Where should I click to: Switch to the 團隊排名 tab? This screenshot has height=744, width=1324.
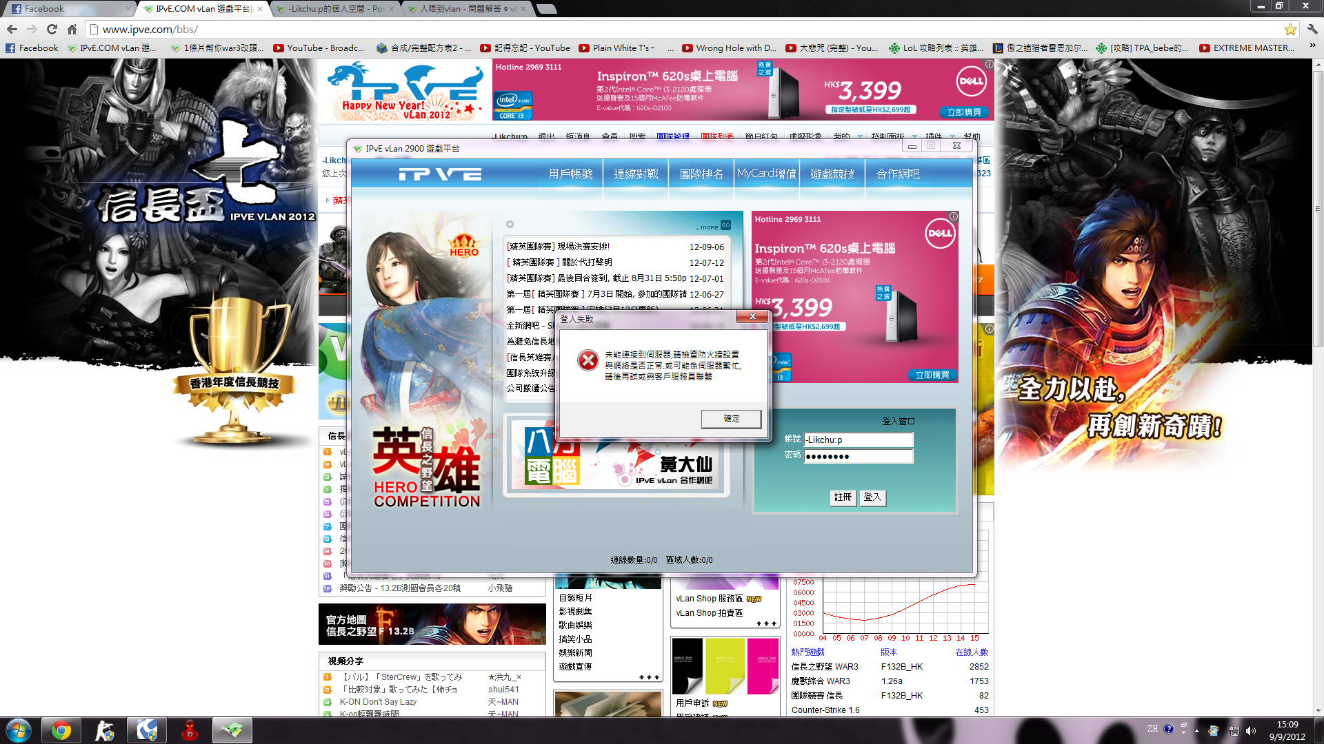pyautogui.click(x=701, y=174)
